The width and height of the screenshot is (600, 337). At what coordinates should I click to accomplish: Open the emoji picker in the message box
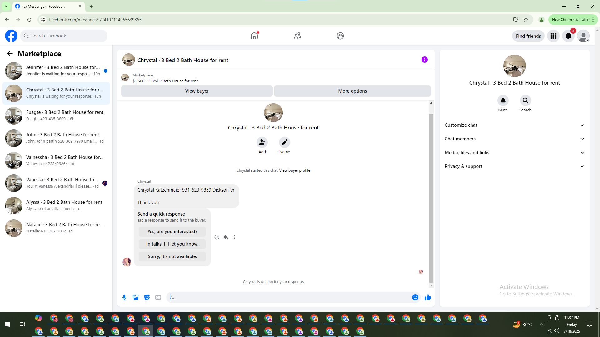pyautogui.click(x=415, y=297)
